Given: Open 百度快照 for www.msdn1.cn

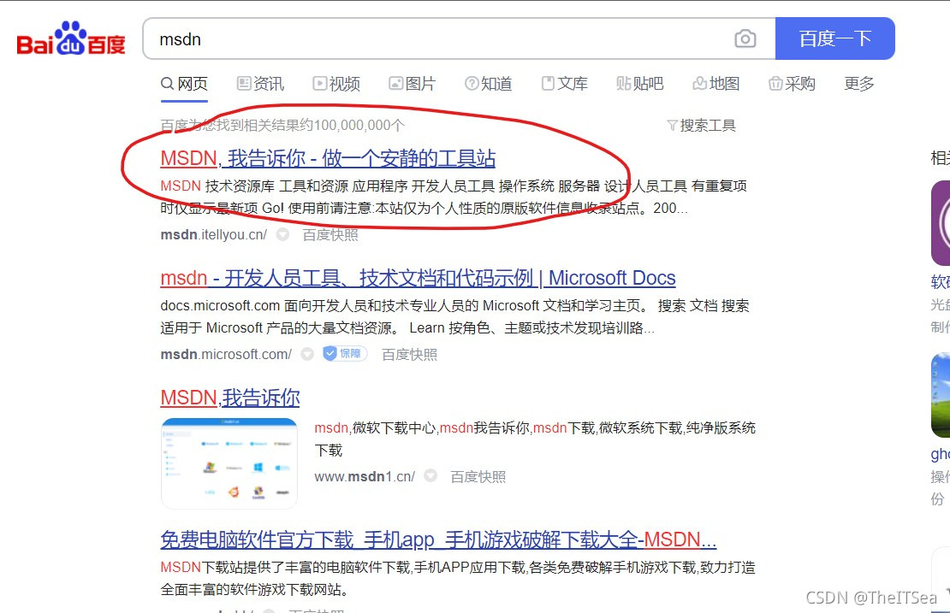Looking at the screenshot, I should [x=478, y=477].
